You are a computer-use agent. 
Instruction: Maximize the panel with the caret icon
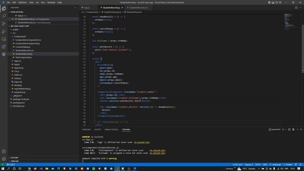[297, 129]
